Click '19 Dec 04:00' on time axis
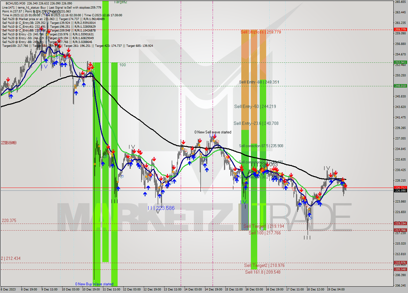This screenshot has width=408, height=293. (x=336, y=289)
